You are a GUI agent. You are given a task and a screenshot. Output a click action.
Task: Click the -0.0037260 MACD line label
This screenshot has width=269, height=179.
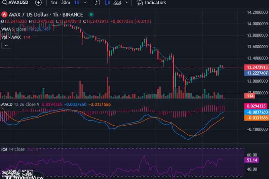point(257,112)
